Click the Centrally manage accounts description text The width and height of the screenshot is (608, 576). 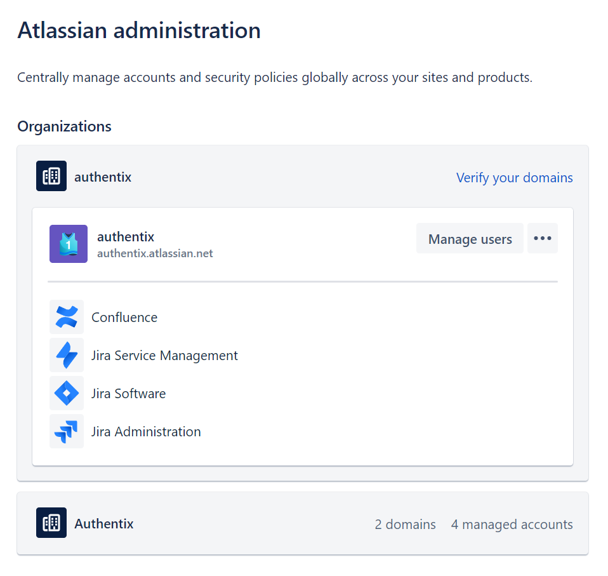click(275, 77)
